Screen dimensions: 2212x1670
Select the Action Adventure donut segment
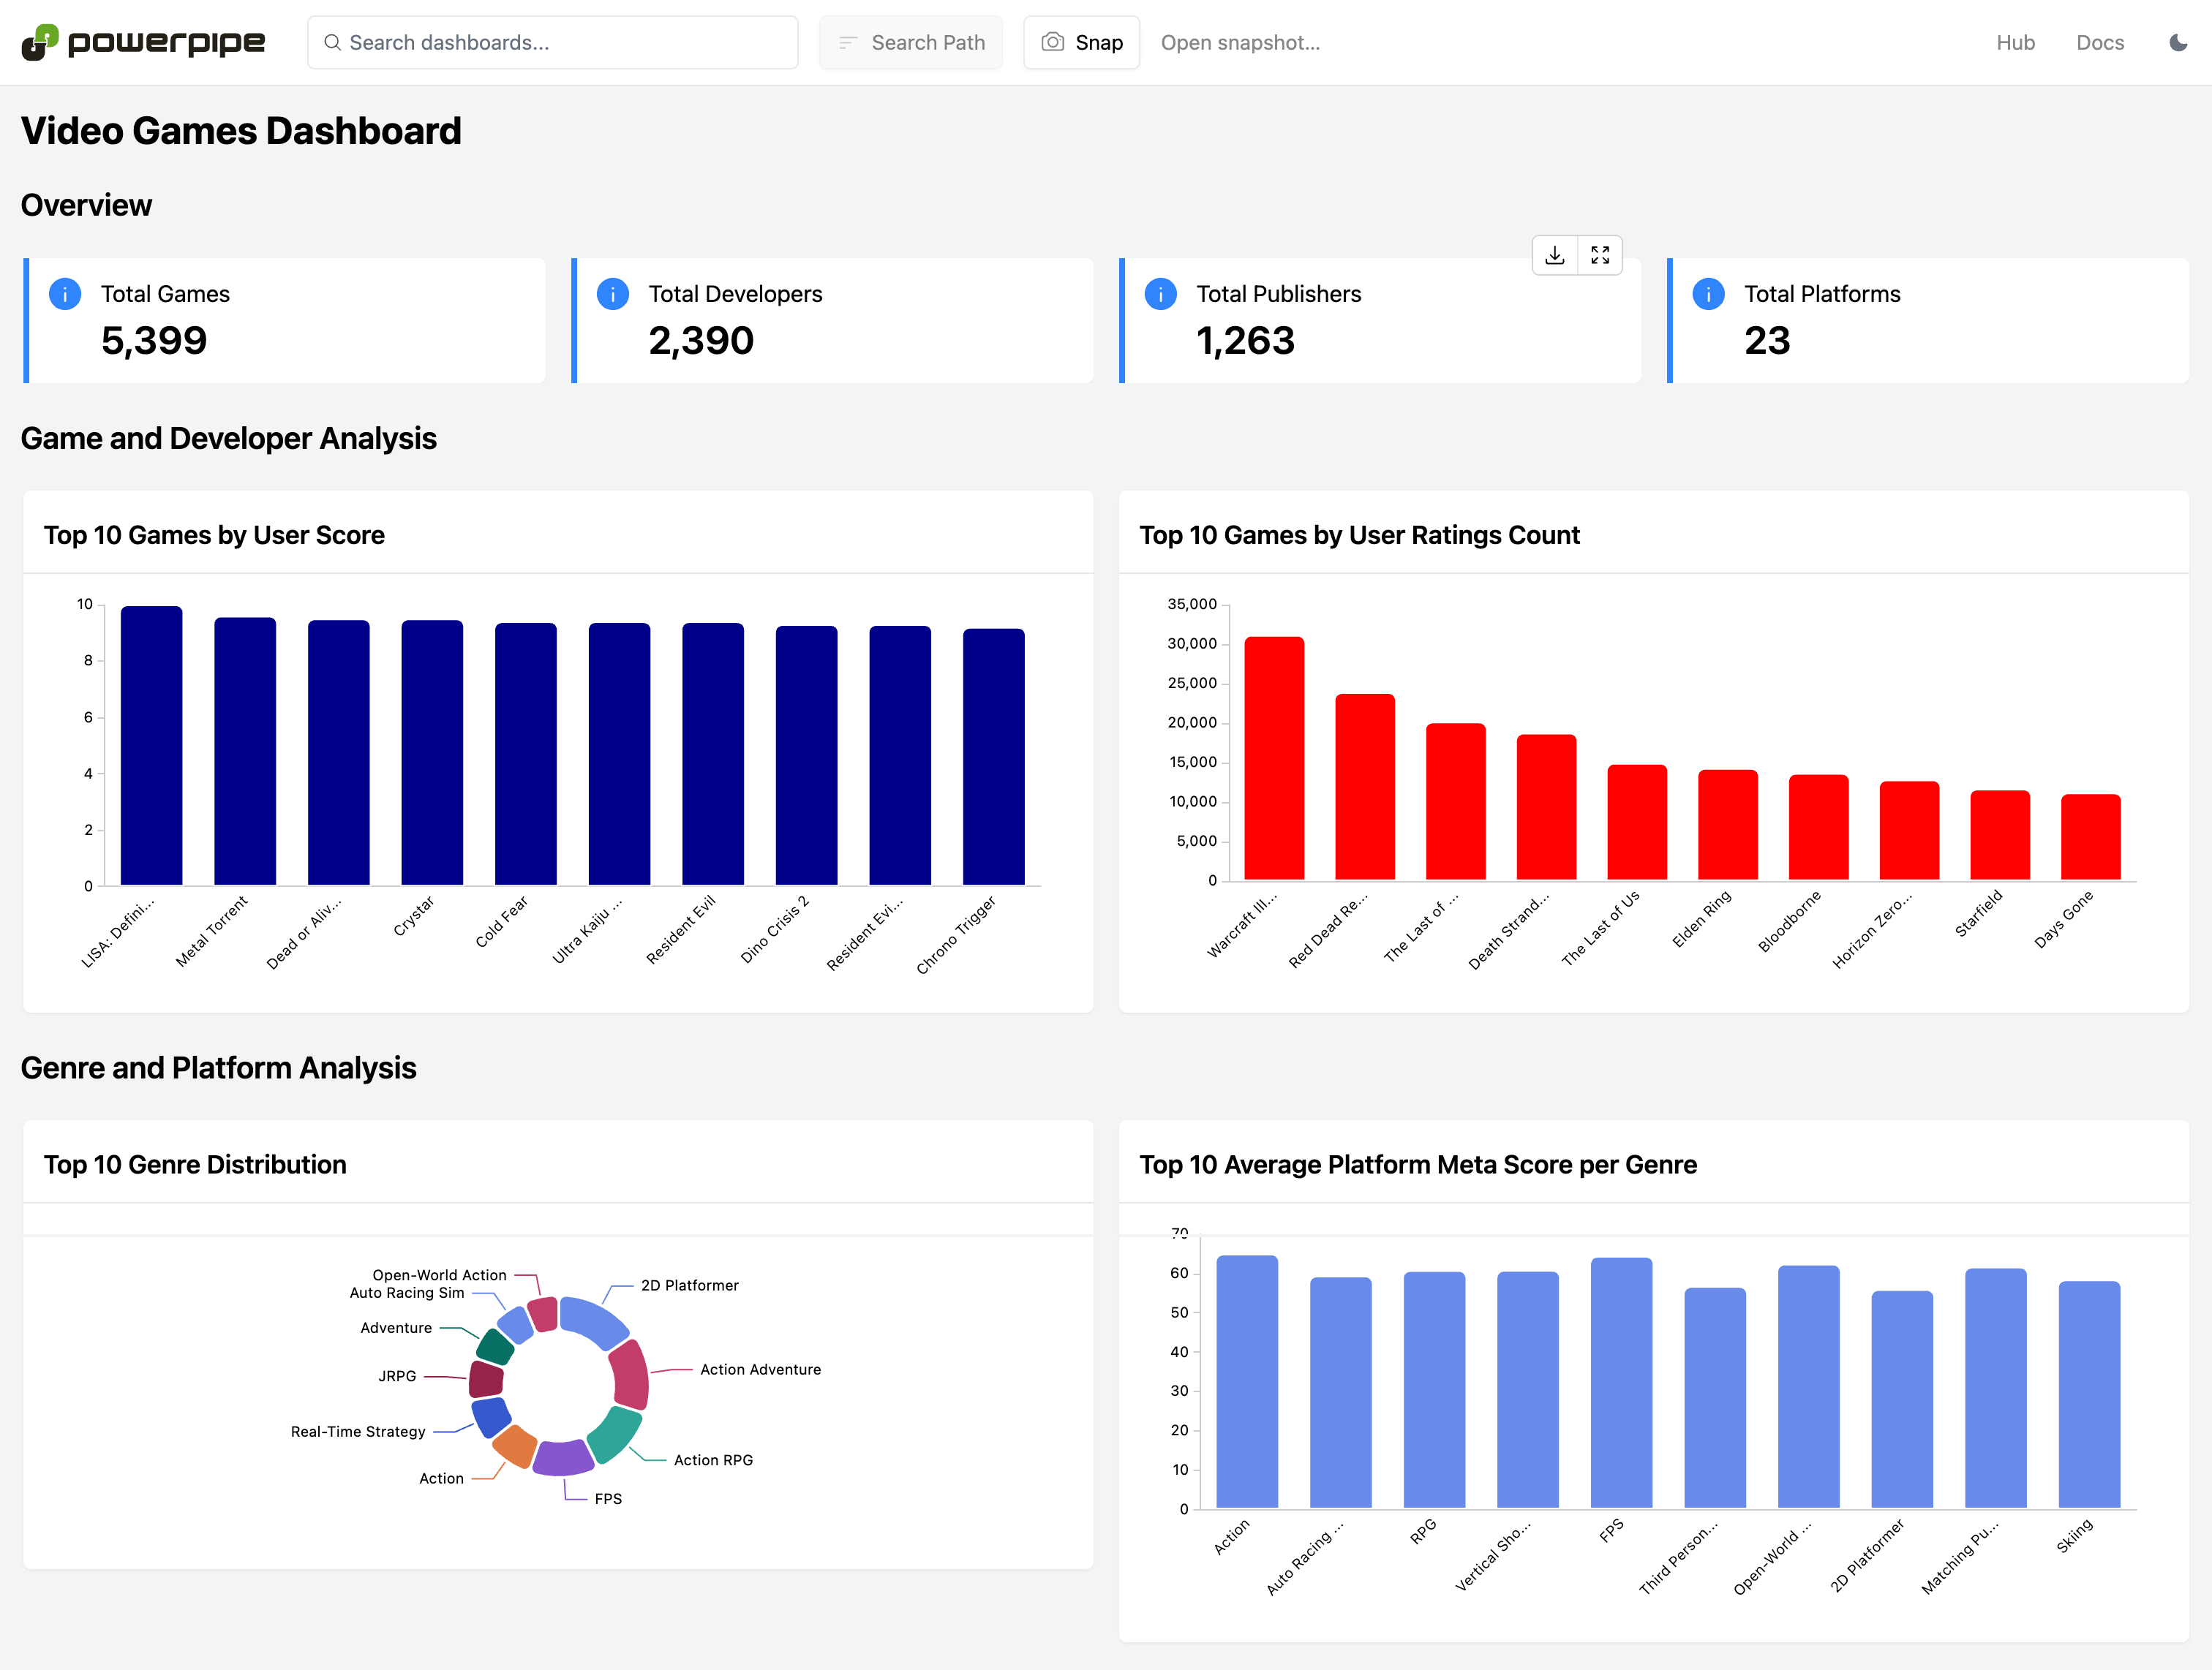631,1374
